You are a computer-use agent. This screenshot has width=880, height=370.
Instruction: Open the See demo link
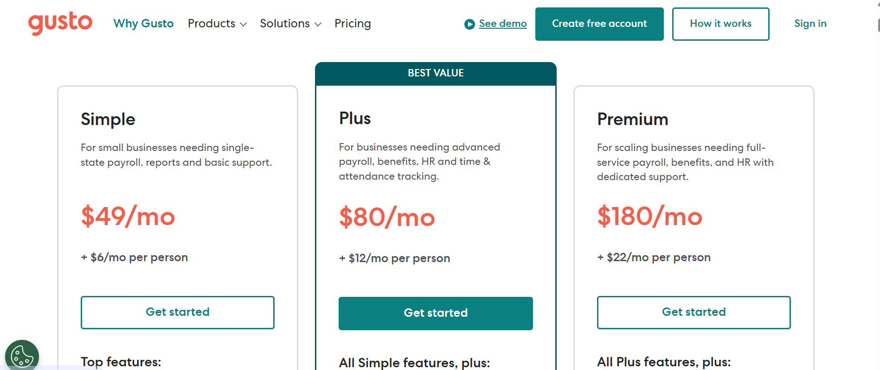click(x=503, y=23)
